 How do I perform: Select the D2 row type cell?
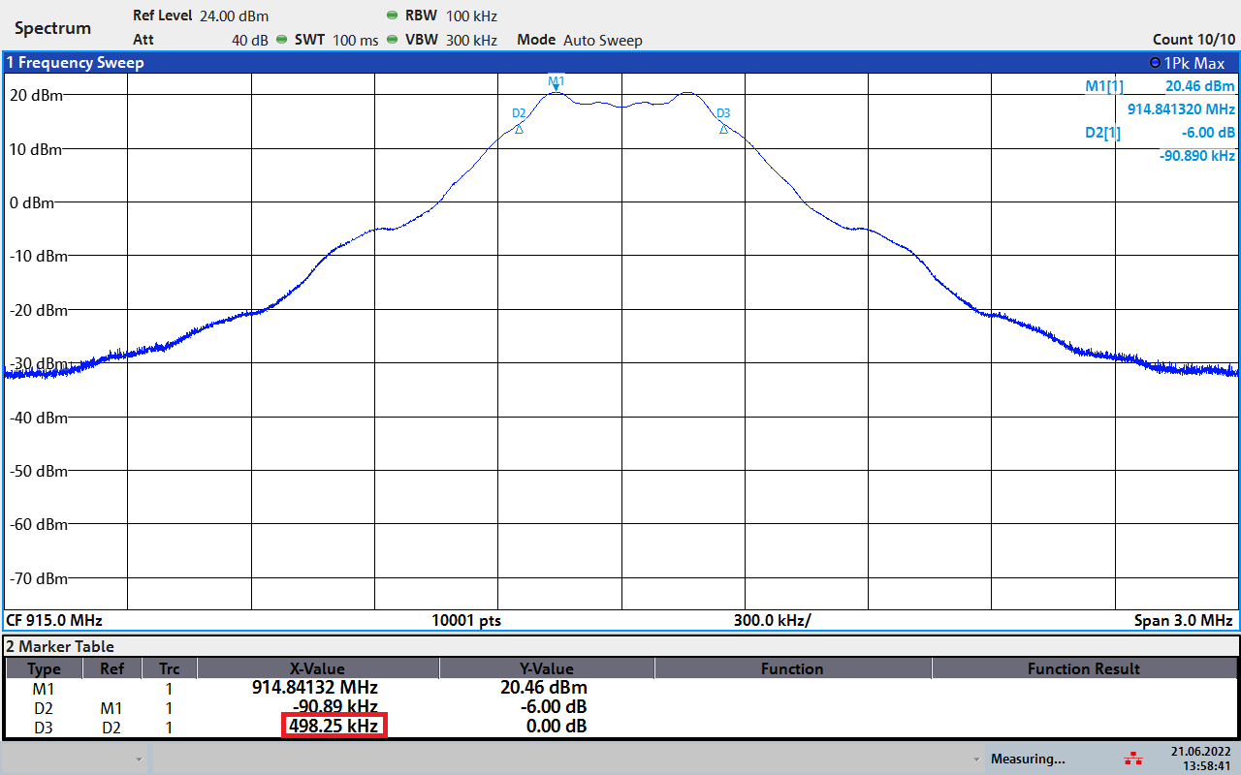[44, 708]
